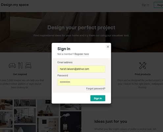The image size is (163, 132).
Task: Select the Get inspired heading
Action: click(20, 74)
